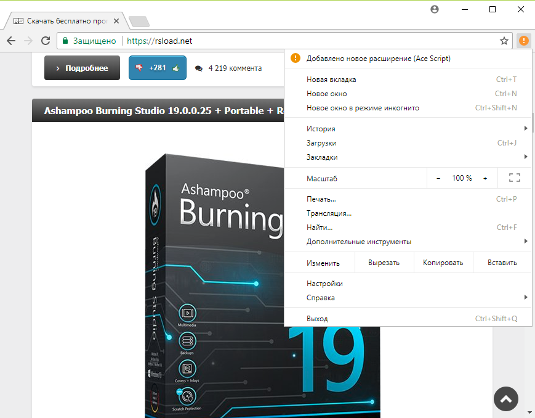Click the thumbs-down dislike icon

[x=139, y=68]
